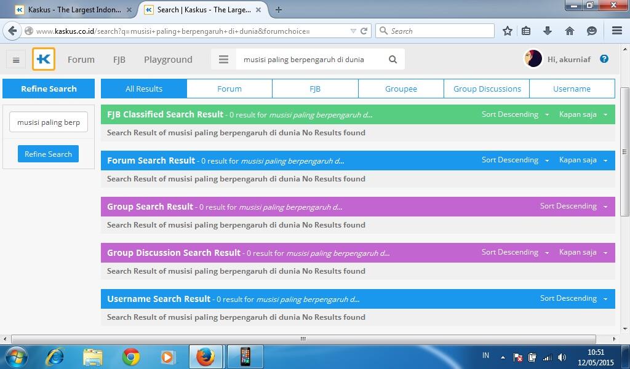Open the hamburger sidebar menu left of logo
Image resolution: width=630 pixels, height=369 pixels.
click(x=16, y=60)
